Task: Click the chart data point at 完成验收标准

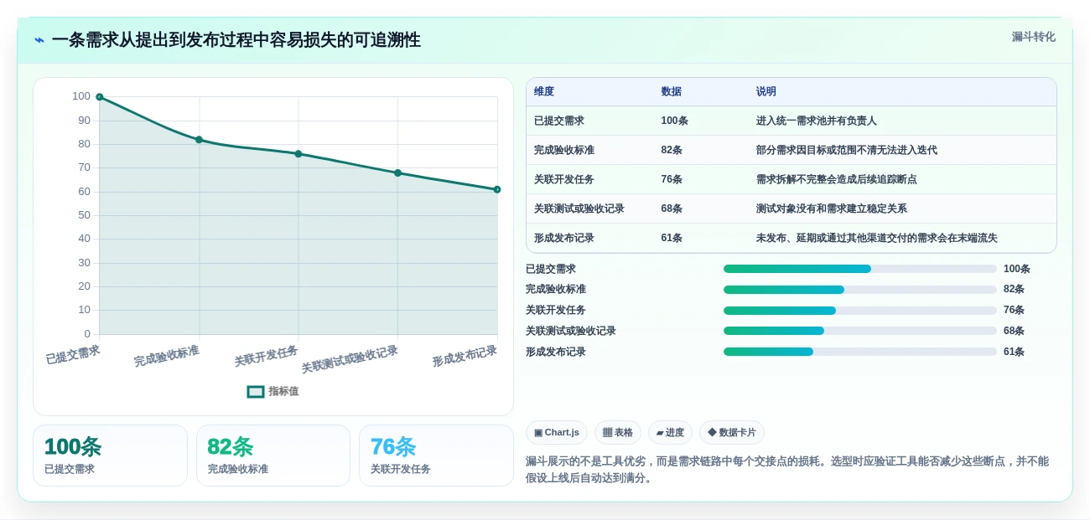Action: point(199,140)
